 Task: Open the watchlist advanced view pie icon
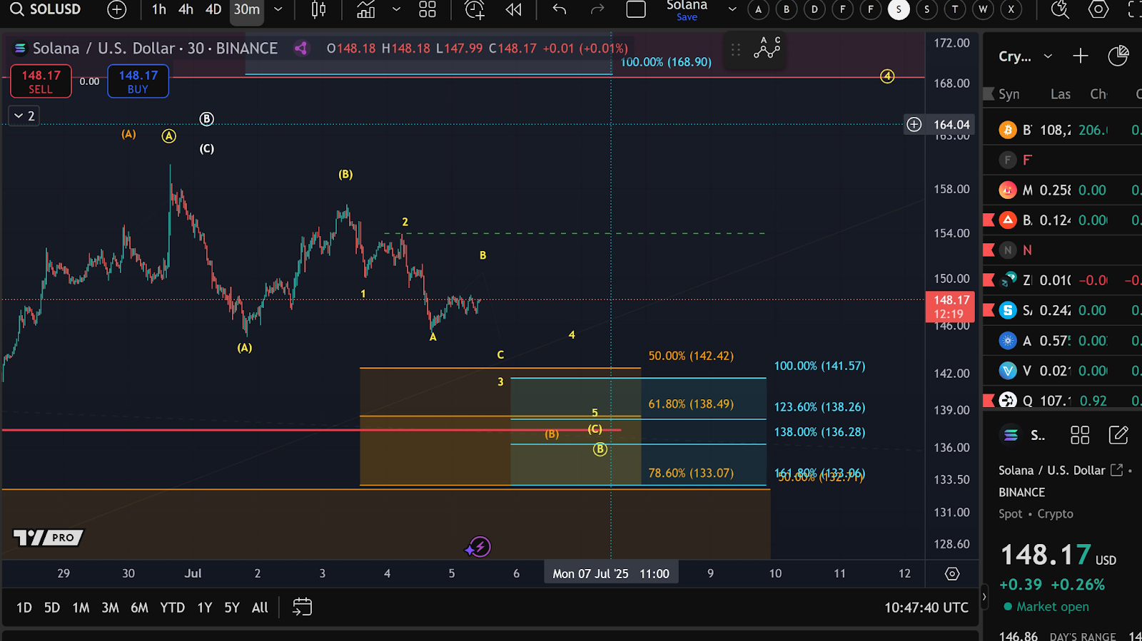(1118, 56)
